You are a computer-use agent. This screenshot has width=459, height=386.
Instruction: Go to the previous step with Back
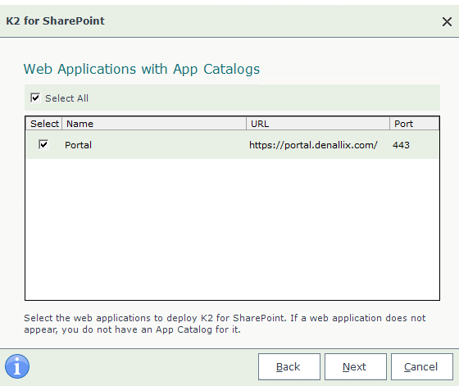pyautogui.click(x=289, y=366)
